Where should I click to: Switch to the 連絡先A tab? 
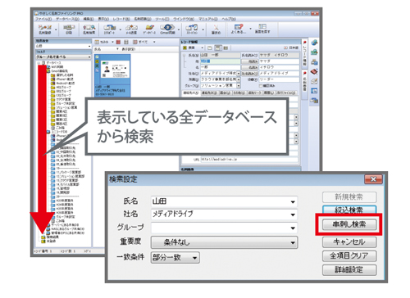tap(191, 93)
